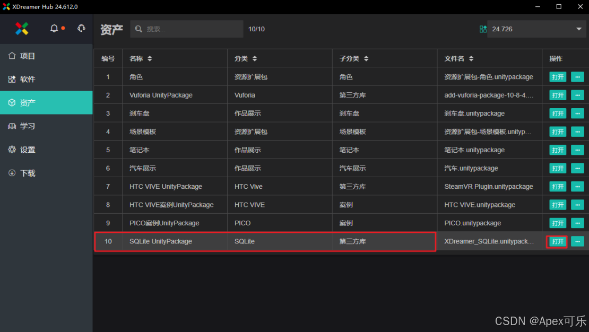
Task: Click the search magnifier icon
Action: tap(138, 29)
